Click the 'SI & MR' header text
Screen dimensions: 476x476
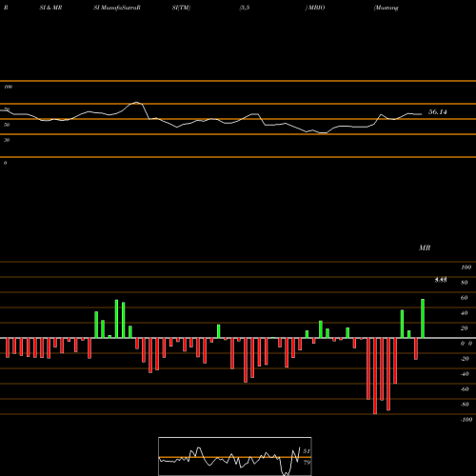(50, 8)
